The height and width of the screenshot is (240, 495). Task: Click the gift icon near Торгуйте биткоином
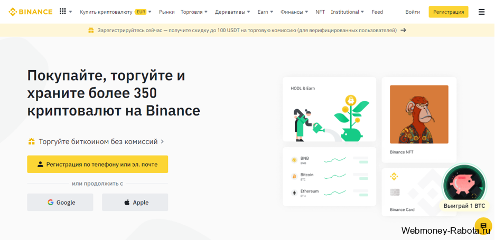pyautogui.click(x=31, y=141)
